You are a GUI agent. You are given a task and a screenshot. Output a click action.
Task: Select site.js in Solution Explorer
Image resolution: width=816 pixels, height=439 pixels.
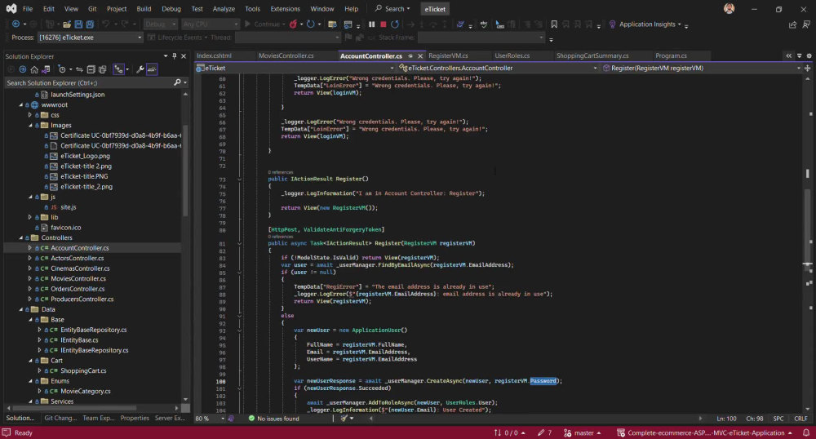coord(69,207)
